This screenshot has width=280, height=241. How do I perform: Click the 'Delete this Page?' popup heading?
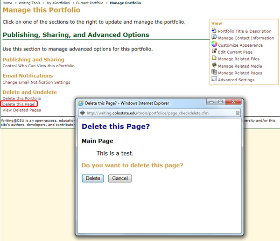tap(116, 127)
